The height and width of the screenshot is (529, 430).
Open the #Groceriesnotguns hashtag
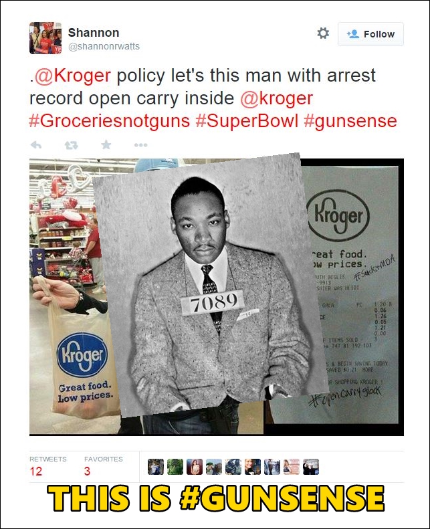pos(110,121)
